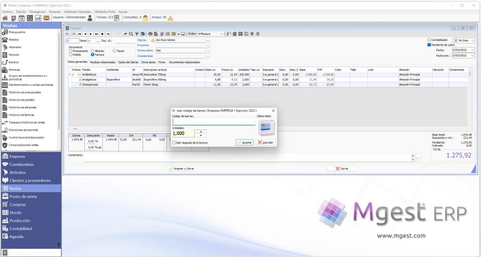Enable Salir después de la lectura checkbox

tap(174, 143)
